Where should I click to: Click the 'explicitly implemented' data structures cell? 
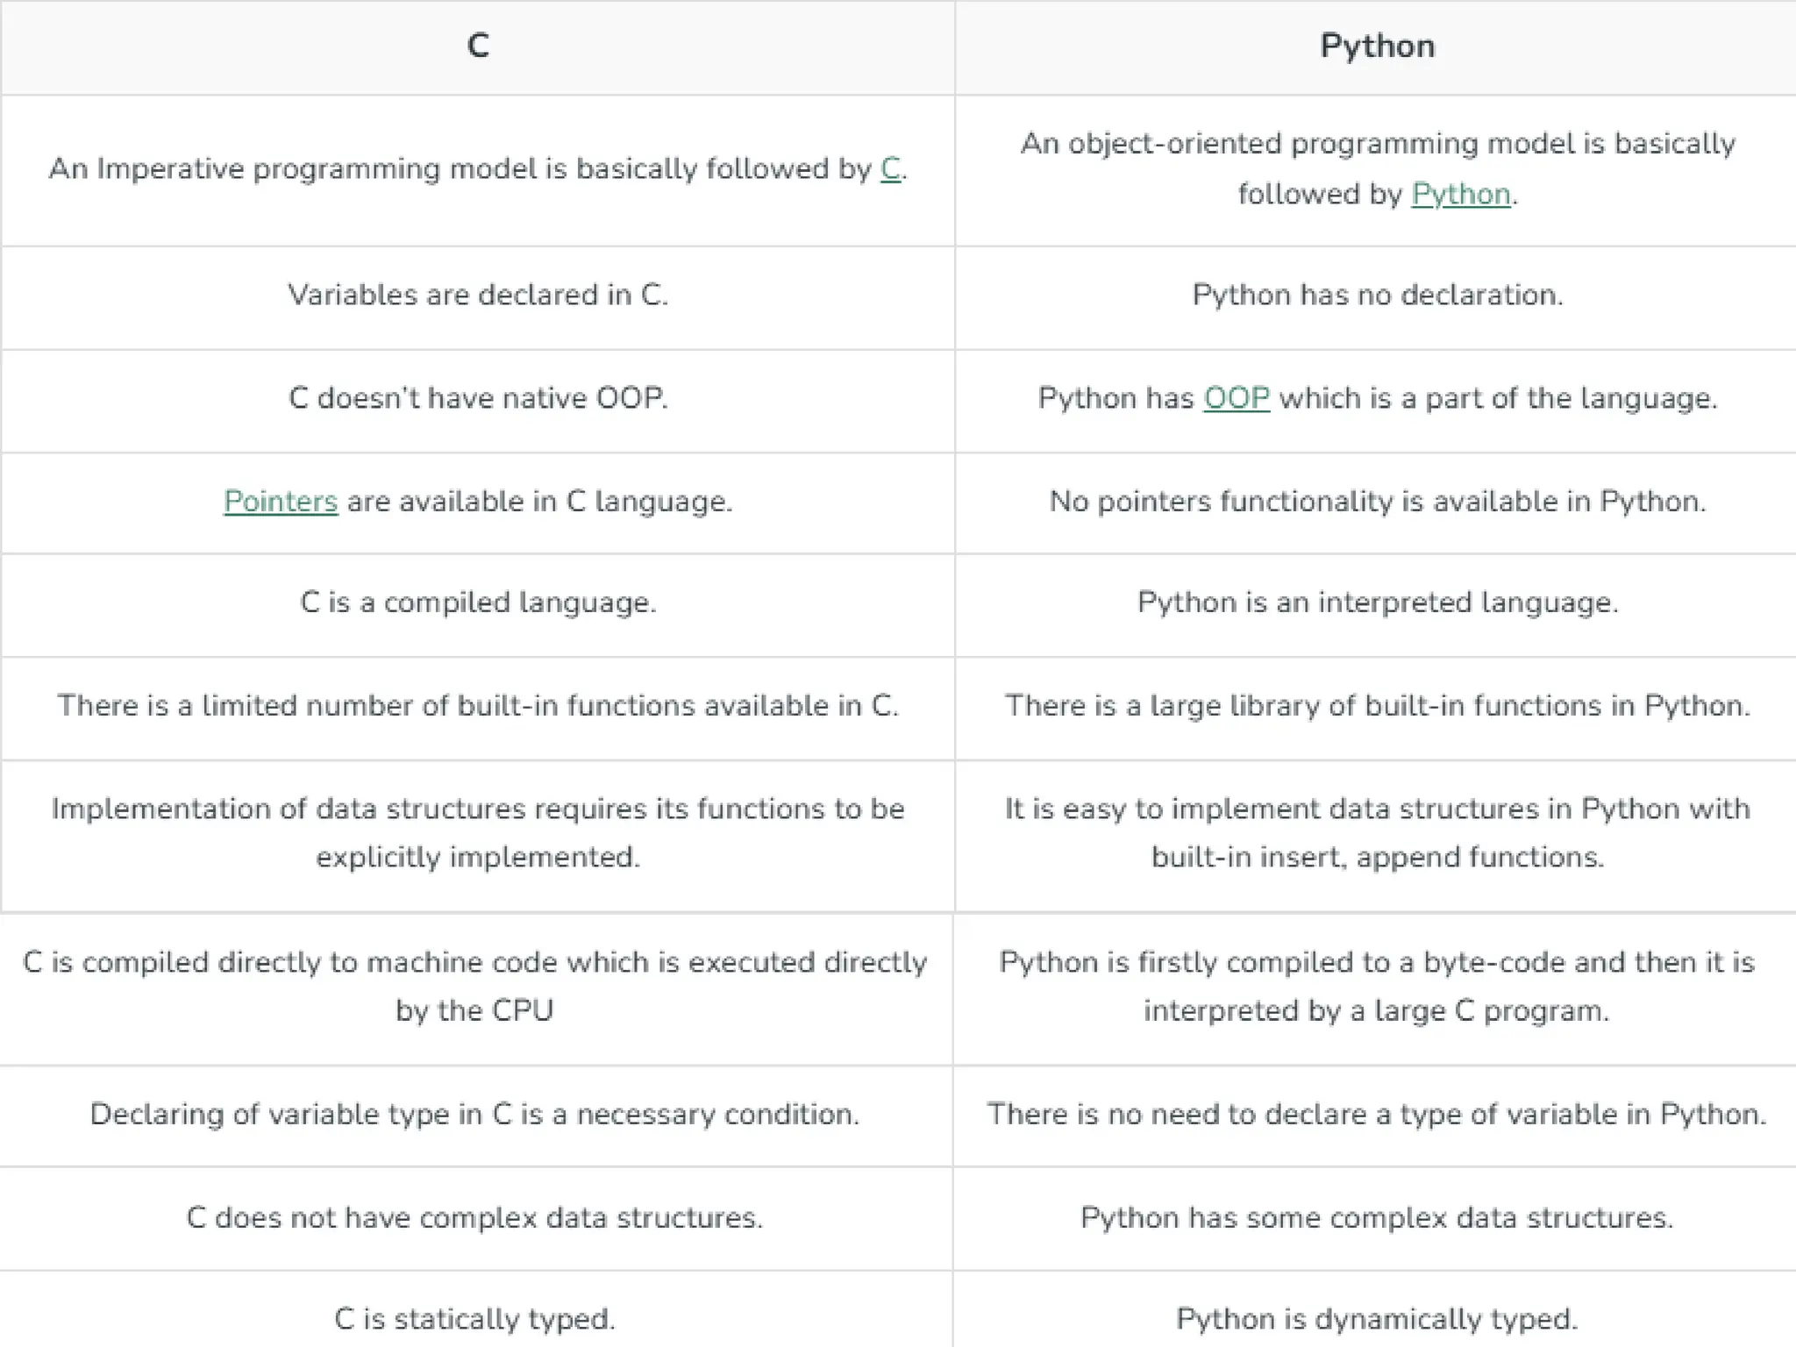[x=478, y=833]
